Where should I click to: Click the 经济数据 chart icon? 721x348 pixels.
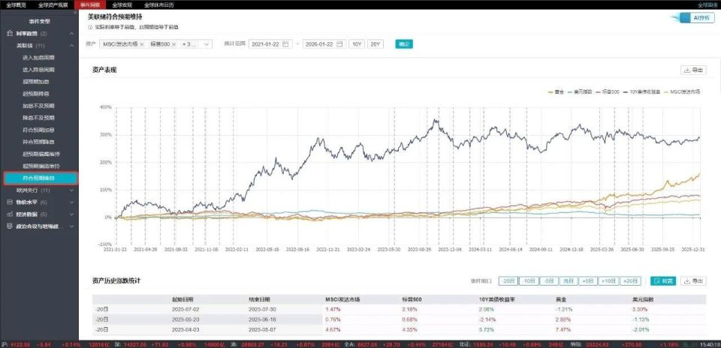(10, 214)
